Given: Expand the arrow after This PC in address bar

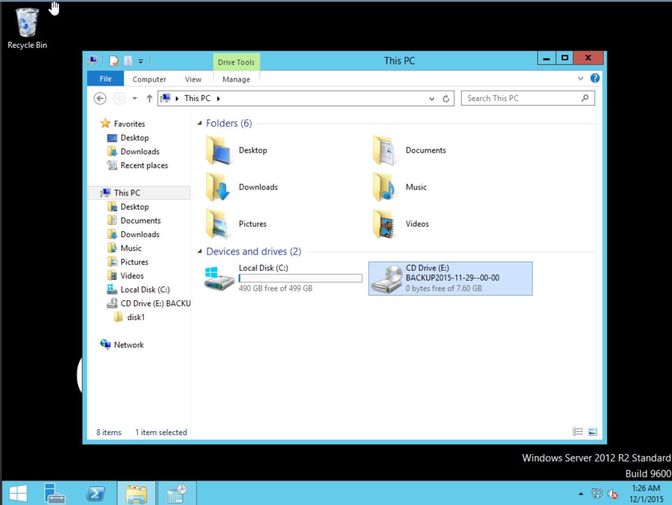Looking at the screenshot, I should pyautogui.click(x=218, y=98).
